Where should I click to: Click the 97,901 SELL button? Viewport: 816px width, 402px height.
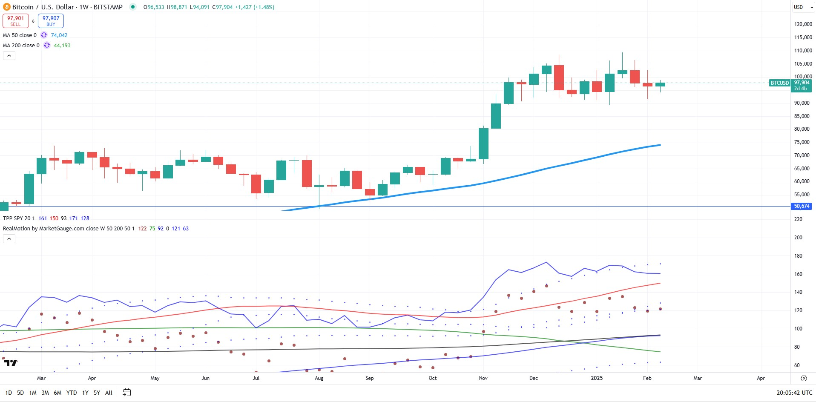pos(16,21)
